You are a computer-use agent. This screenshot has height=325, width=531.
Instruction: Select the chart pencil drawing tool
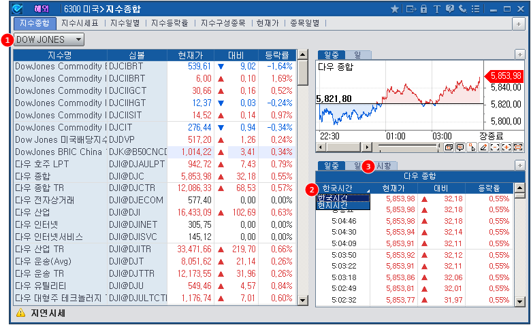pyautogui.click(x=483, y=148)
